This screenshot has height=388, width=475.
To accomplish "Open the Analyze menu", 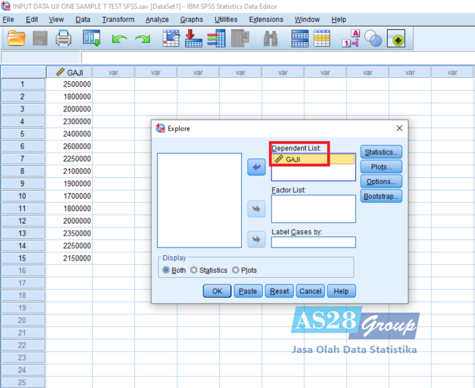I will (x=157, y=20).
